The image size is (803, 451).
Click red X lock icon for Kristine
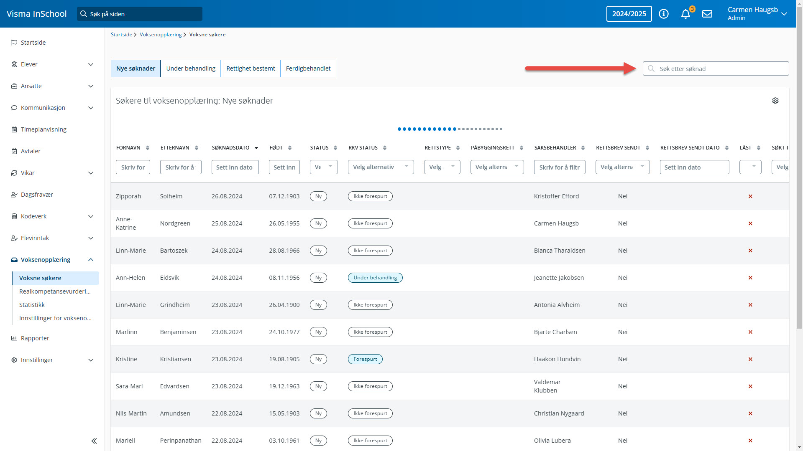click(x=750, y=359)
